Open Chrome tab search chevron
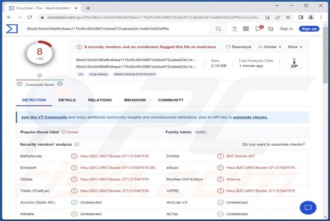The image size is (330, 221). (277, 6)
